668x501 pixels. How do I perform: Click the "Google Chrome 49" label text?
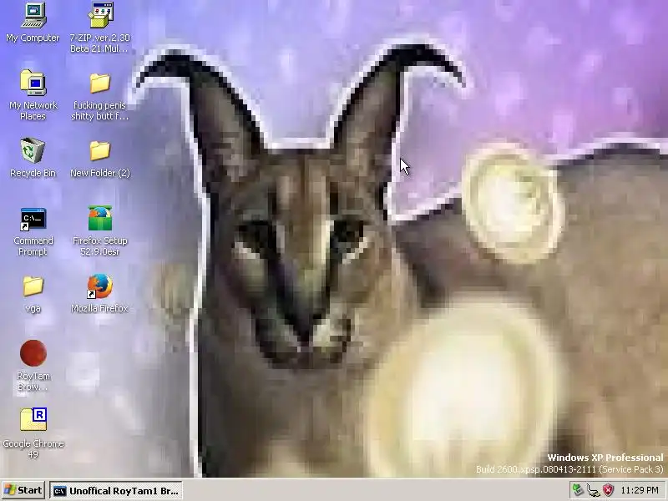(x=33, y=449)
